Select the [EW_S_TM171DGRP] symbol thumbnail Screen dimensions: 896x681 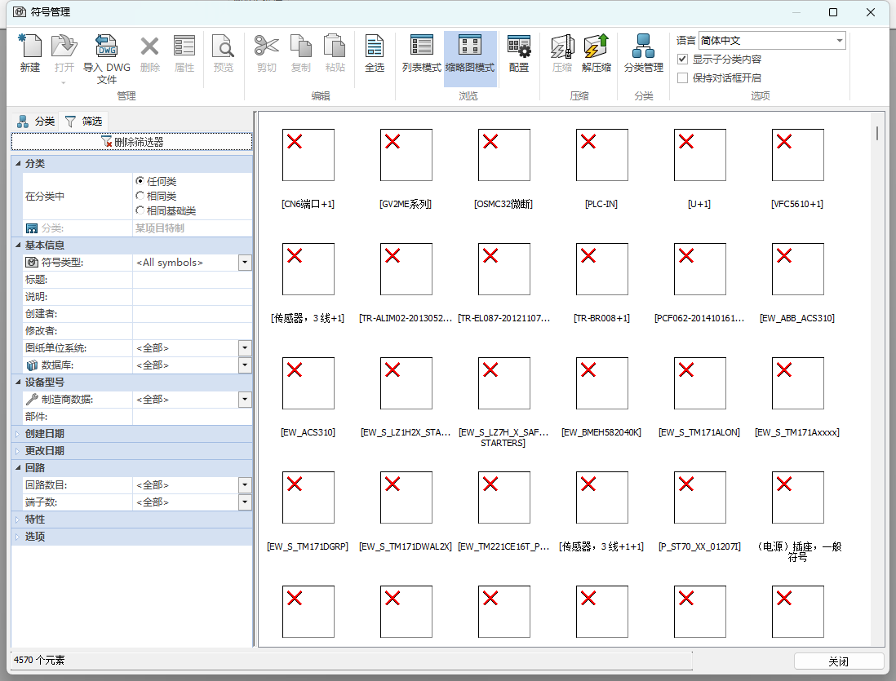[308, 497]
